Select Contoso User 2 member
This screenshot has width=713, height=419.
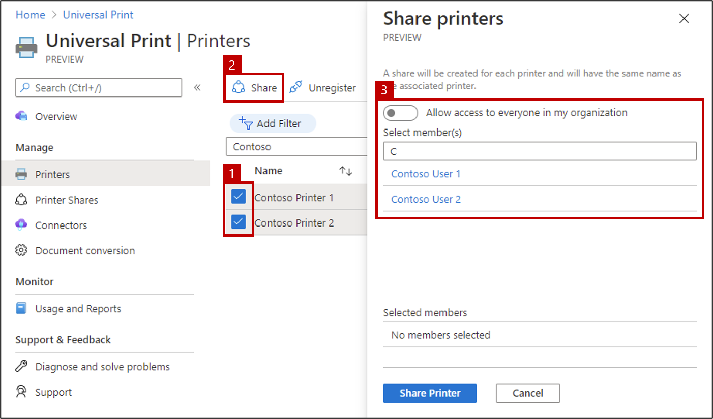pos(426,199)
